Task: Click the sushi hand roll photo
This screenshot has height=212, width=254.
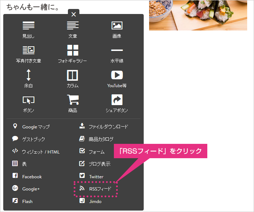Action: pos(198,15)
